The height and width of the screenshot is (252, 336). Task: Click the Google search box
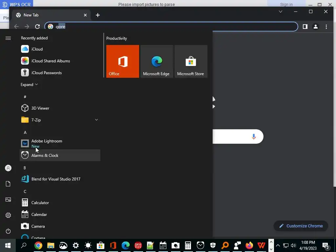238,136
